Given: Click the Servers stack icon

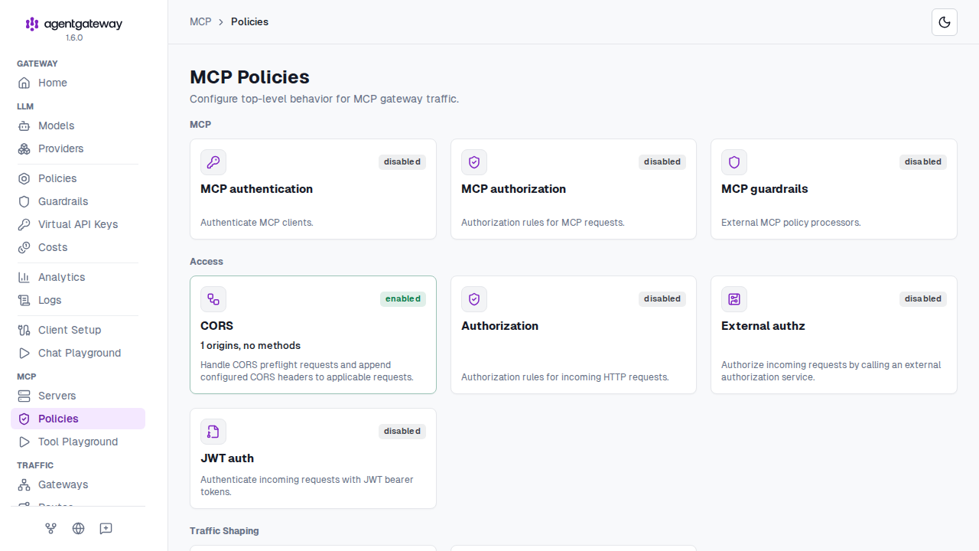Looking at the screenshot, I should (24, 396).
